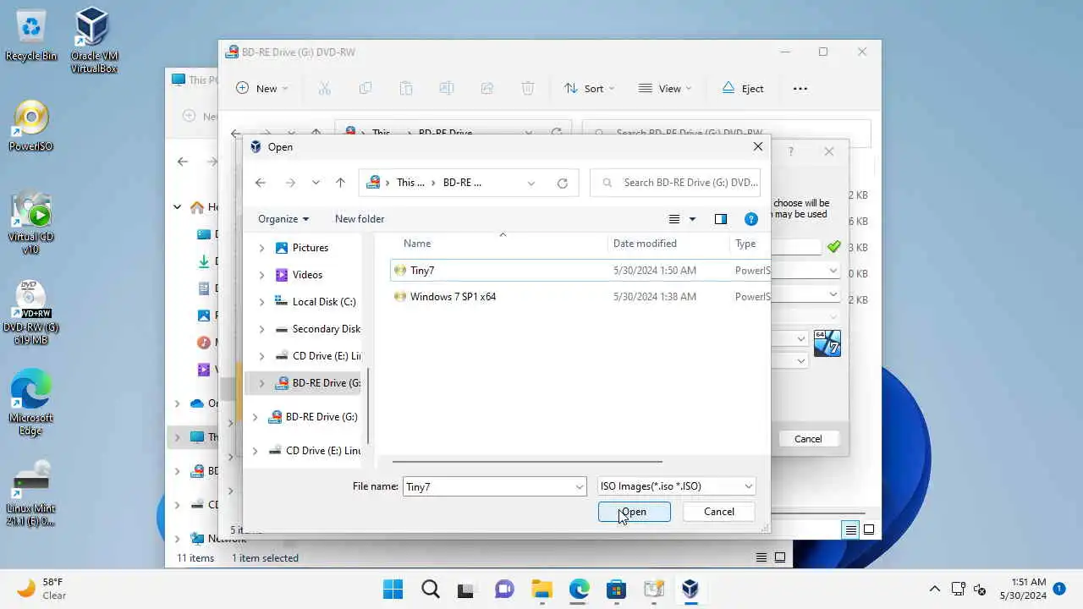1083x609 pixels.
Task: Expand the CD Drive (E:) tree node
Action: [x=261, y=356]
